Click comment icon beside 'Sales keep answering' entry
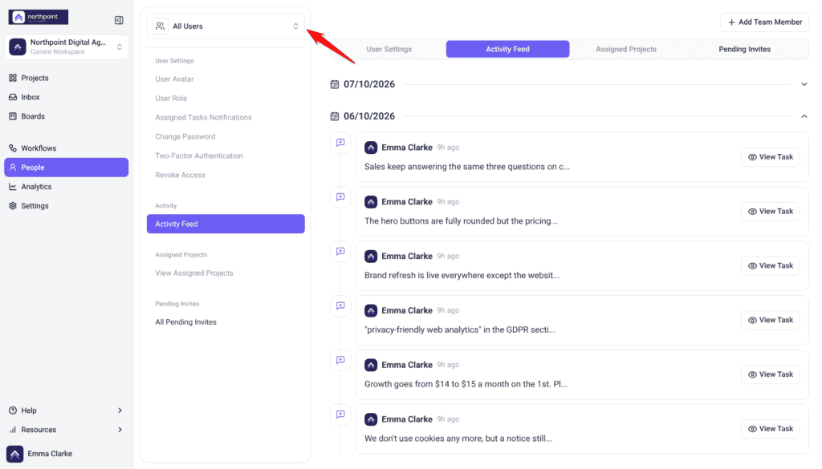822x469 pixels. (340, 143)
